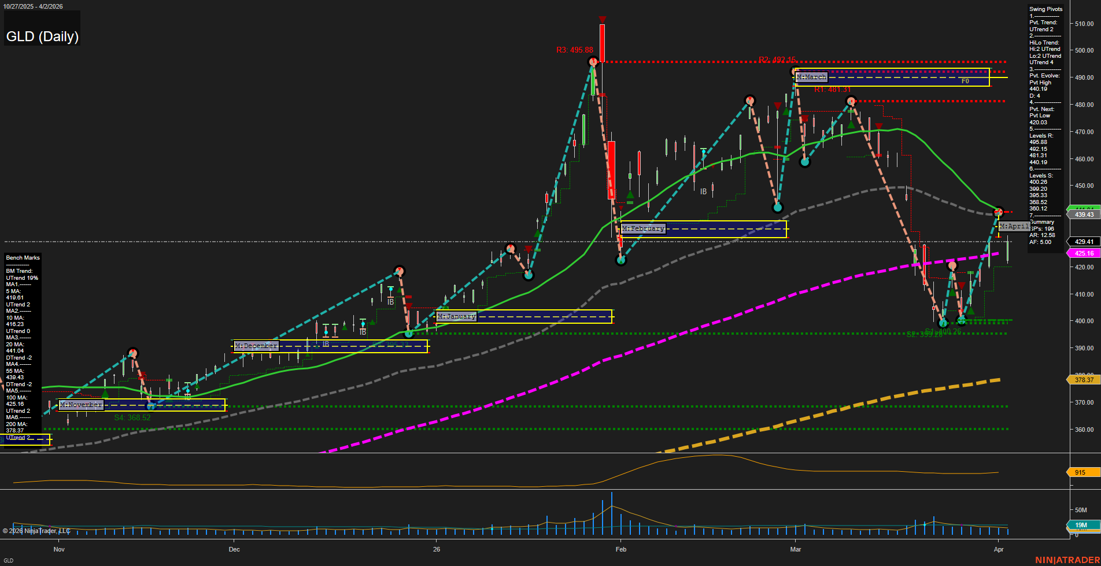The width and height of the screenshot is (1101, 566).
Task: Click the gray 439.43 price marker
Action: click(1084, 214)
